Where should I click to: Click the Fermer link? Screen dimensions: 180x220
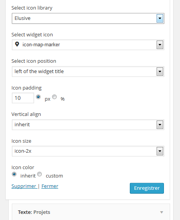tap(50, 186)
